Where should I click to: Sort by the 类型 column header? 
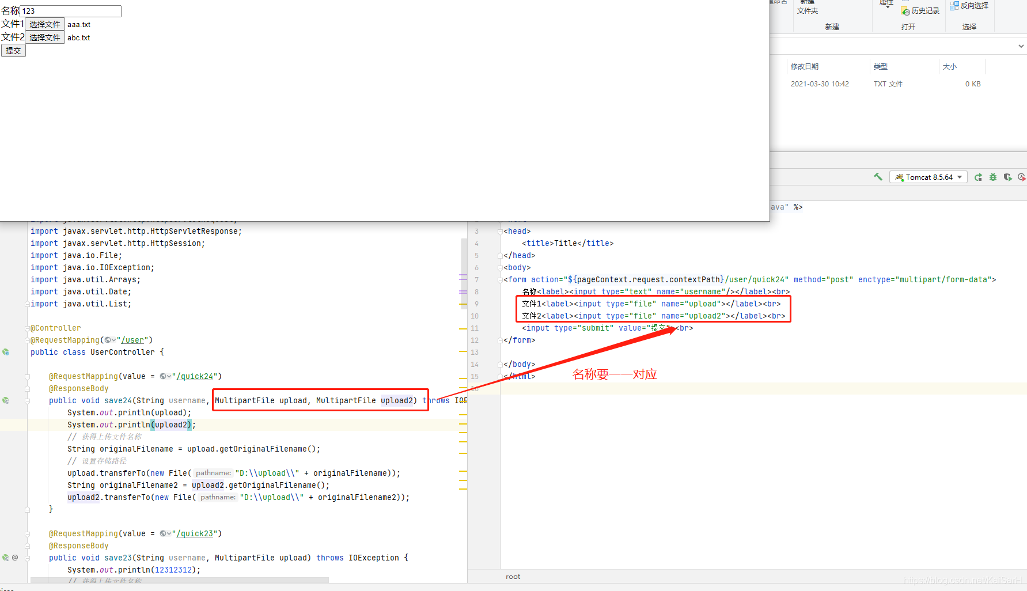click(881, 67)
